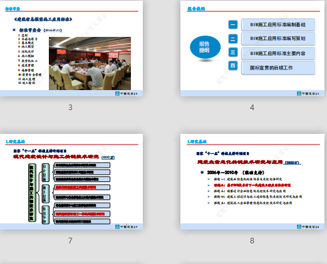Click the blue 四 numbered icon
327x264 pixels.
[233, 66]
